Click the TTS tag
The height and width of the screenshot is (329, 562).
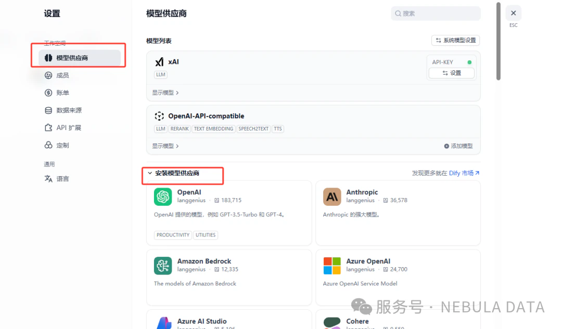point(278,129)
